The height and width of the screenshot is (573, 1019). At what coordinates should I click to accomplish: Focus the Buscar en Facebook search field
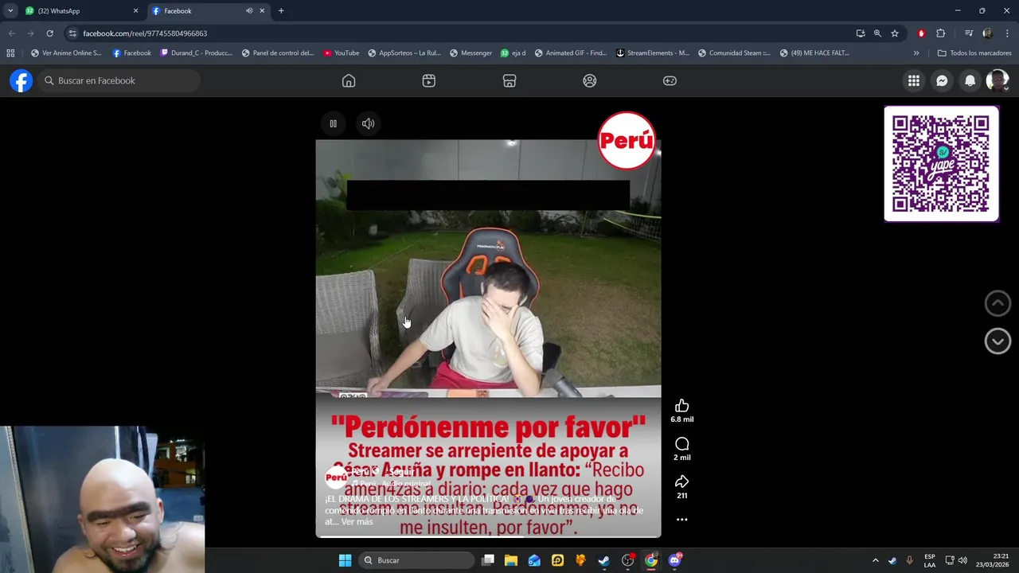pyautogui.click(x=119, y=80)
